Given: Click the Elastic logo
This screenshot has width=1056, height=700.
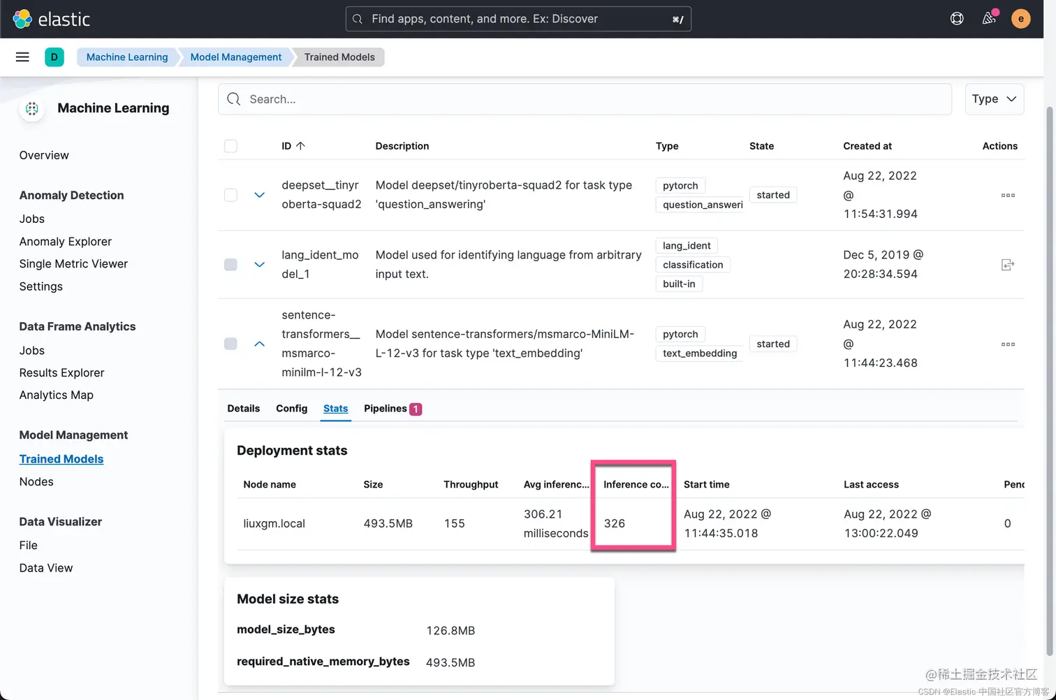Looking at the screenshot, I should coord(52,19).
